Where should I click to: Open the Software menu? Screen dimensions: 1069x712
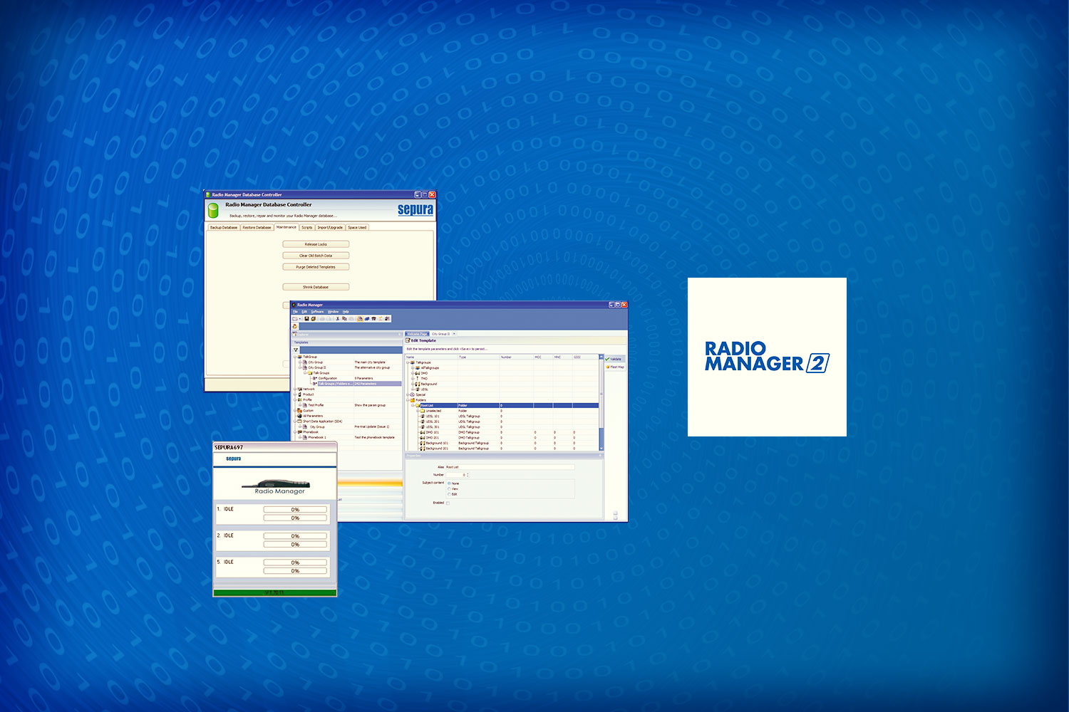(x=317, y=312)
